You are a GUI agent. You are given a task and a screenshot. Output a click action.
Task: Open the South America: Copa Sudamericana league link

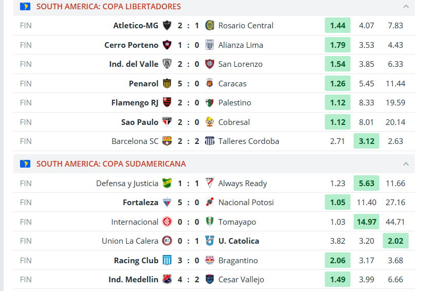point(111,164)
